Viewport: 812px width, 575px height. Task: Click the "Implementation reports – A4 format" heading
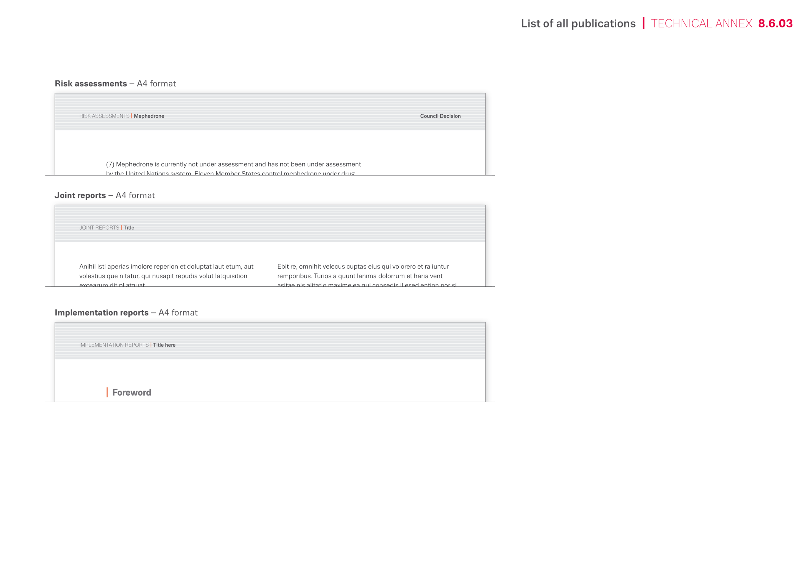click(126, 313)
